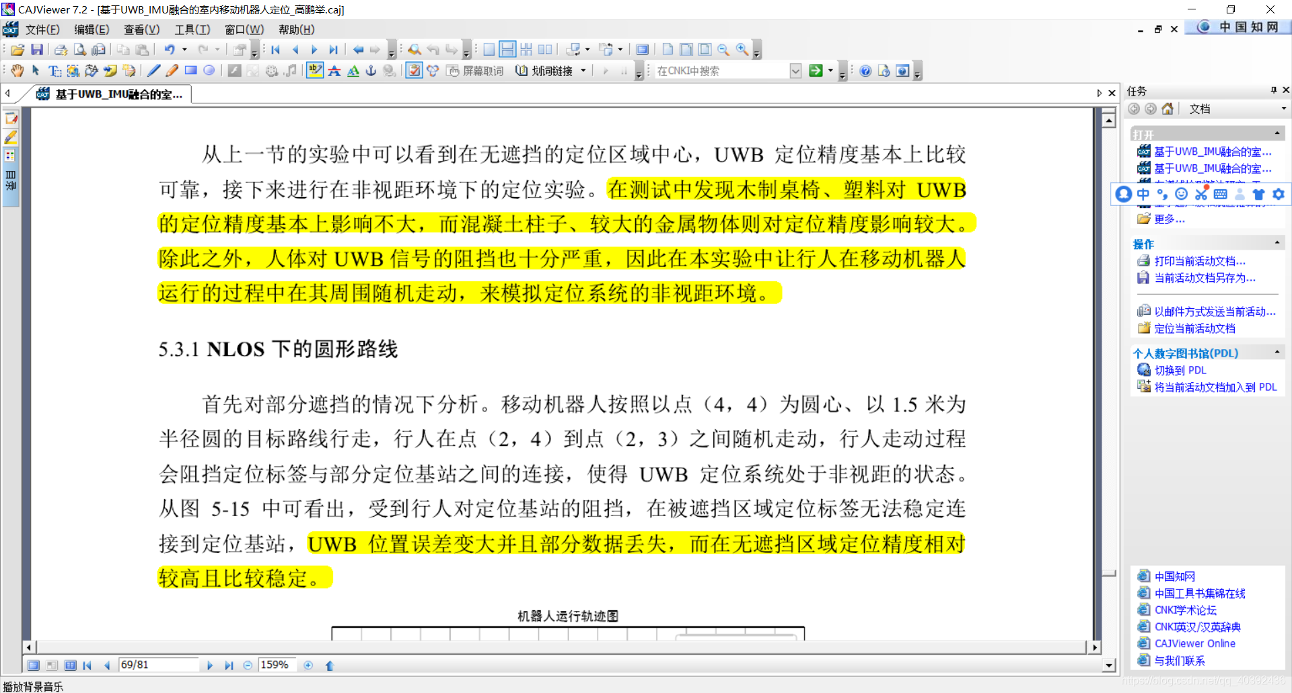The height and width of the screenshot is (693, 1292).
Task: Select the pencil freehand tool
Action: tap(172, 71)
